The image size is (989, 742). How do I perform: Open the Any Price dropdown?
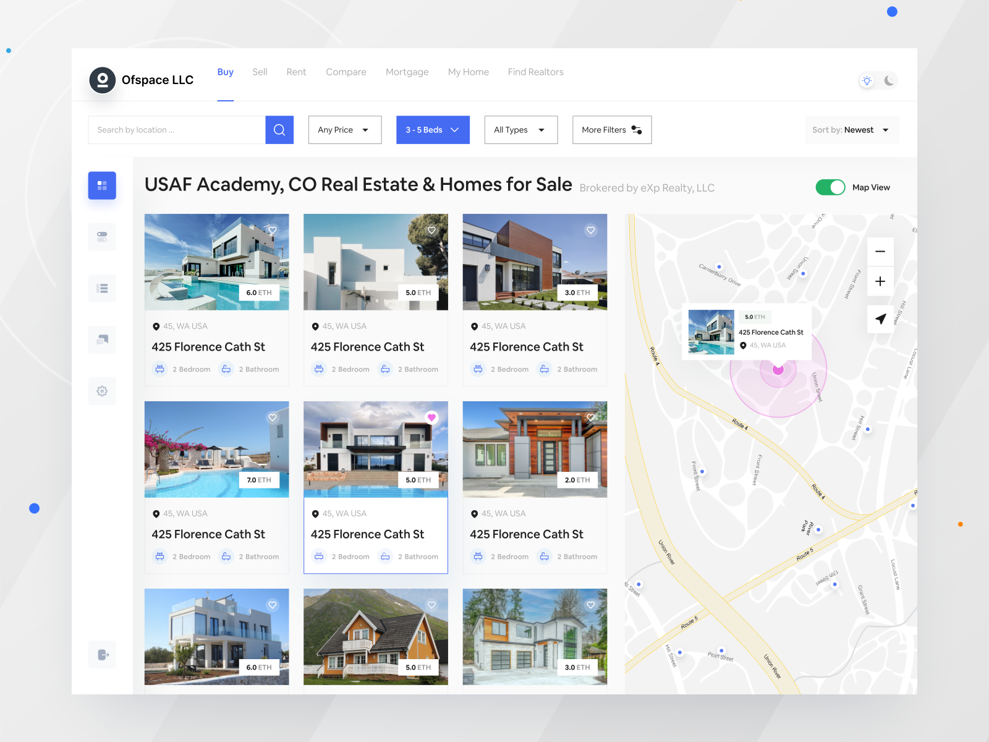coord(344,130)
